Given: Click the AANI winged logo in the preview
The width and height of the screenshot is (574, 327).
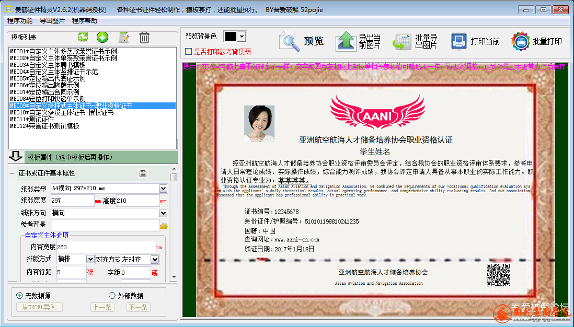Looking at the screenshot, I should pyautogui.click(x=377, y=112).
